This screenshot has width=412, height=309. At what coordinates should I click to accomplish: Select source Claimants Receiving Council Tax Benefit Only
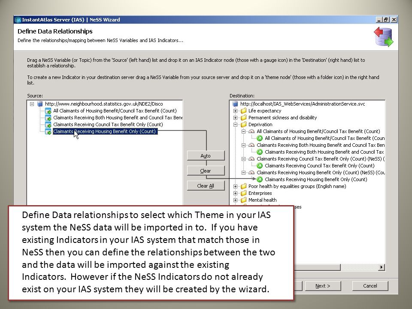click(108, 124)
